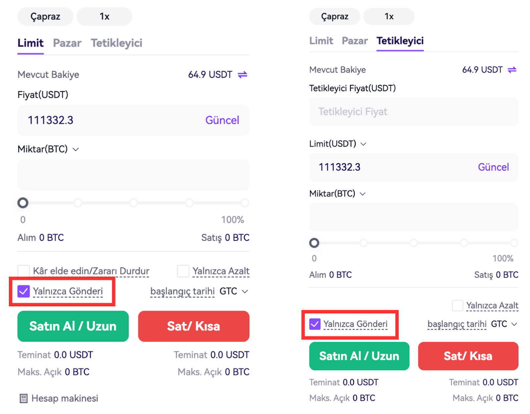Click Güncel link in left price field
The width and height of the screenshot is (530, 414).
pyautogui.click(x=222, y=120)
